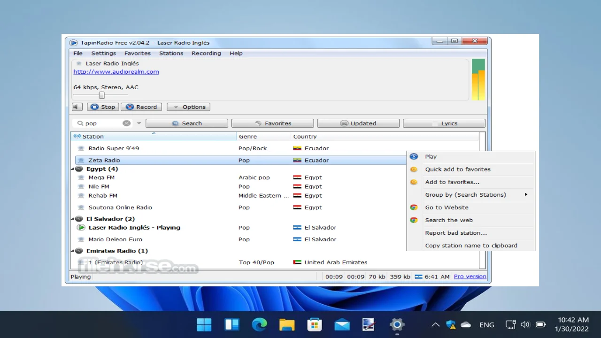Select the Radio Super 9'49 station

click(114, 148)
